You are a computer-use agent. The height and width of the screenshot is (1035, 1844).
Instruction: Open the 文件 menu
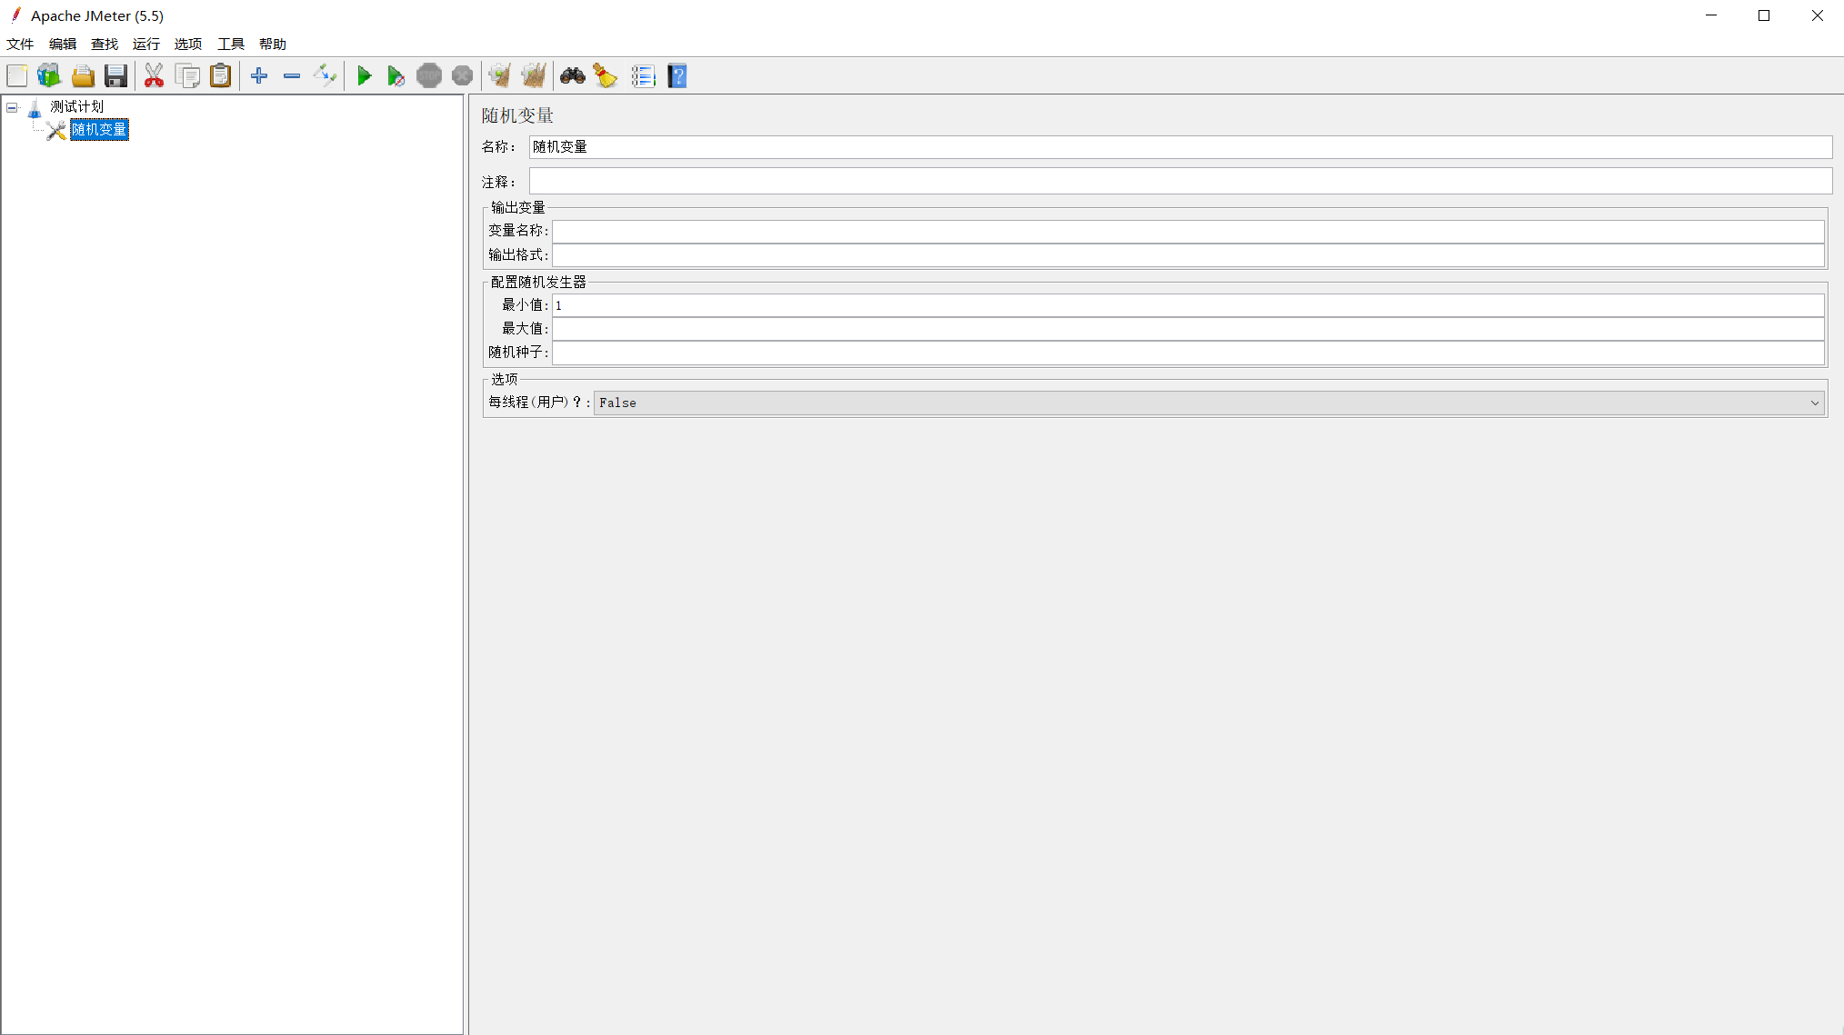click(20, 44)
